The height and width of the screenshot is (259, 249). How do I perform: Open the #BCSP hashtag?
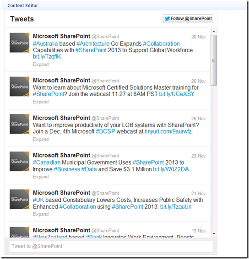point(105,131)
